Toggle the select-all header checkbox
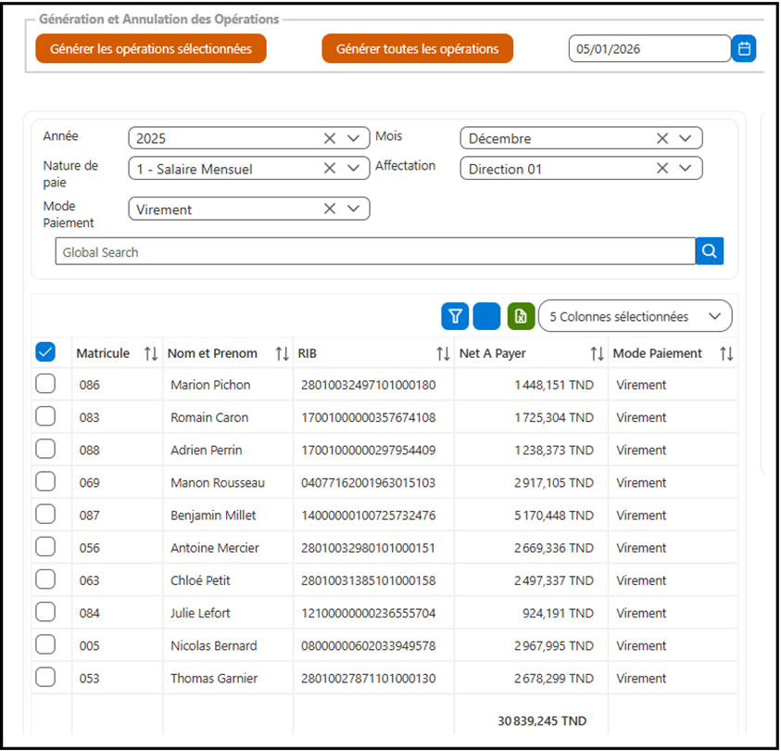This screenshot has width=781, height=751. click(x=45, y=351)
